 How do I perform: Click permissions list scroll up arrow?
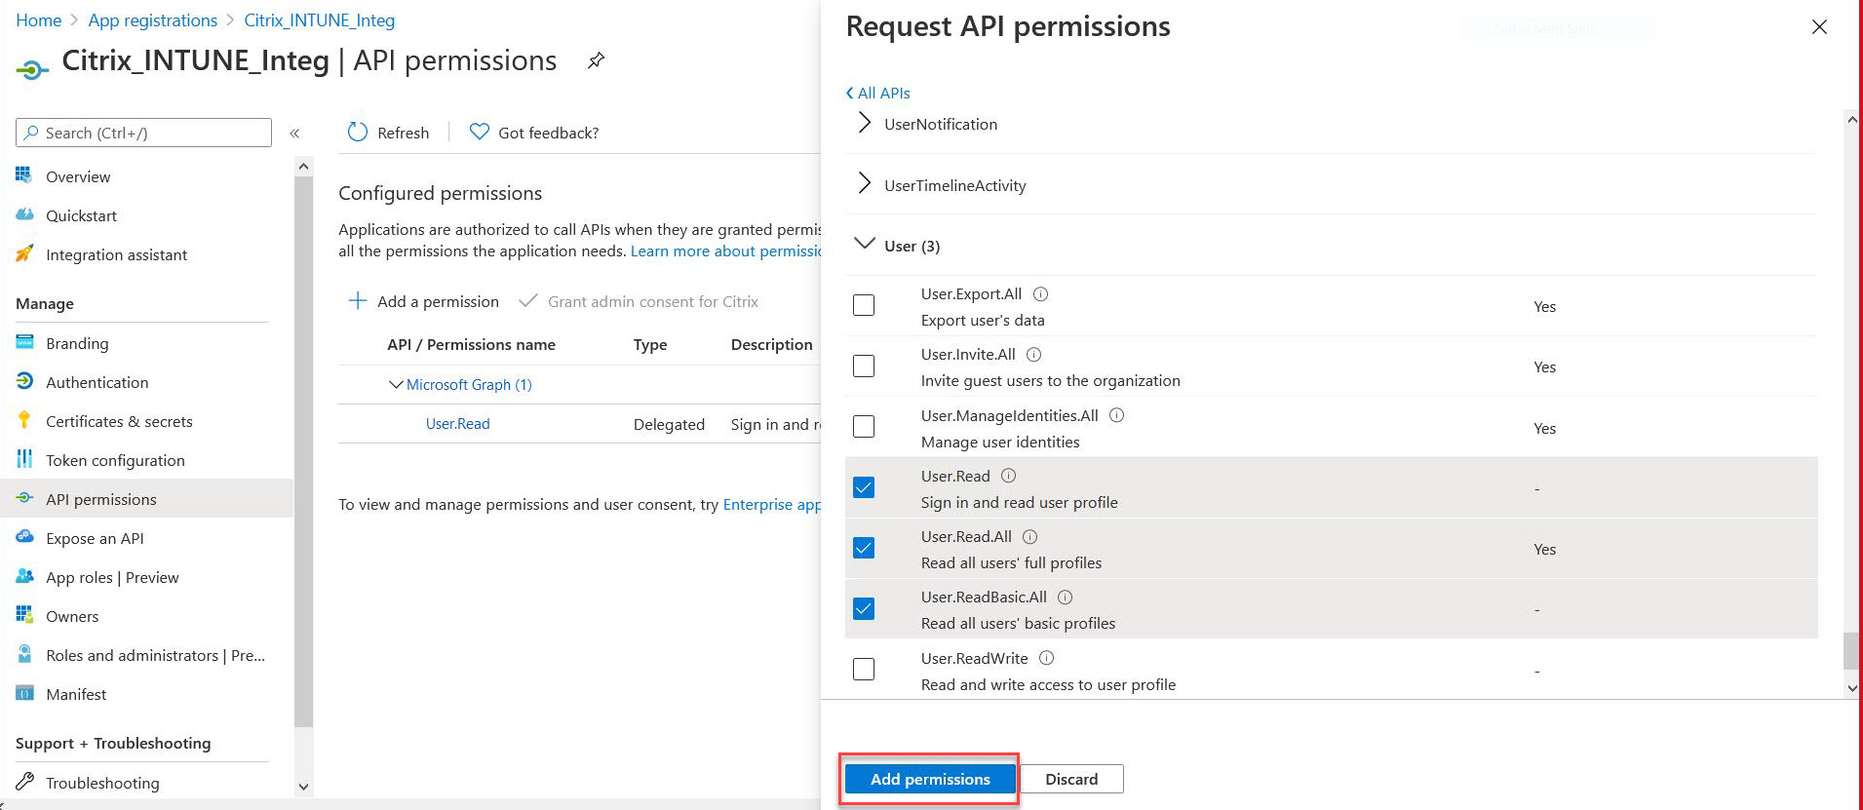[1852, 120]
